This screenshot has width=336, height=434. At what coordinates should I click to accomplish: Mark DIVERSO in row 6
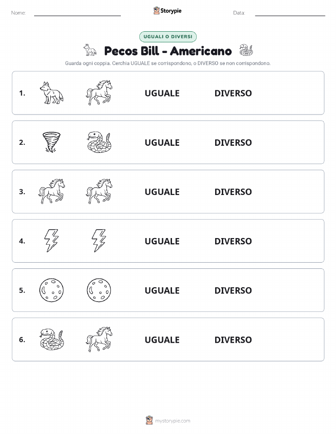pyautogui.click(x=233, y=340)
